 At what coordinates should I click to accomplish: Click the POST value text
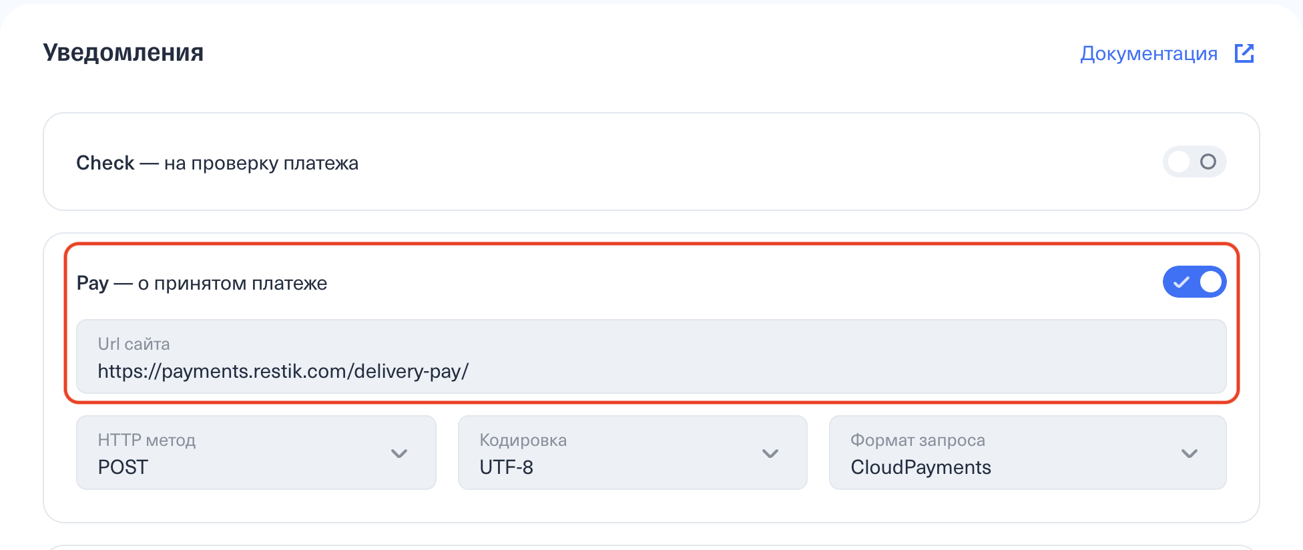pyautogui.click(x=123, y=467)
